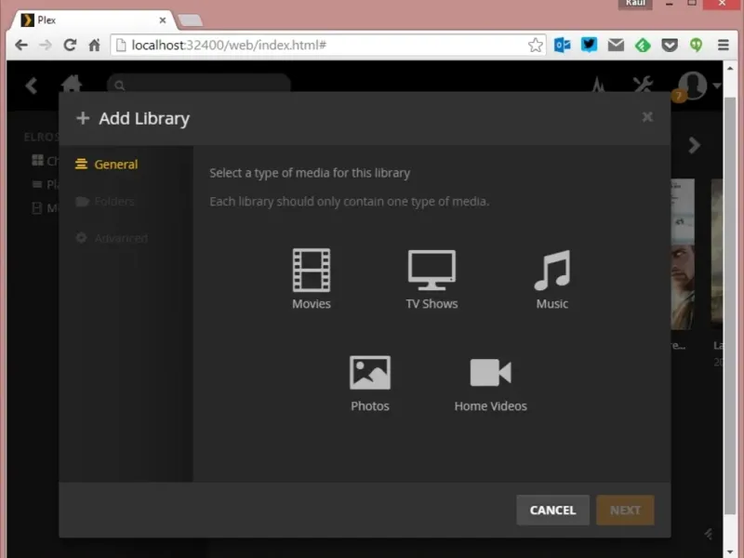Open the dimmed Folders section

(105, 201)
